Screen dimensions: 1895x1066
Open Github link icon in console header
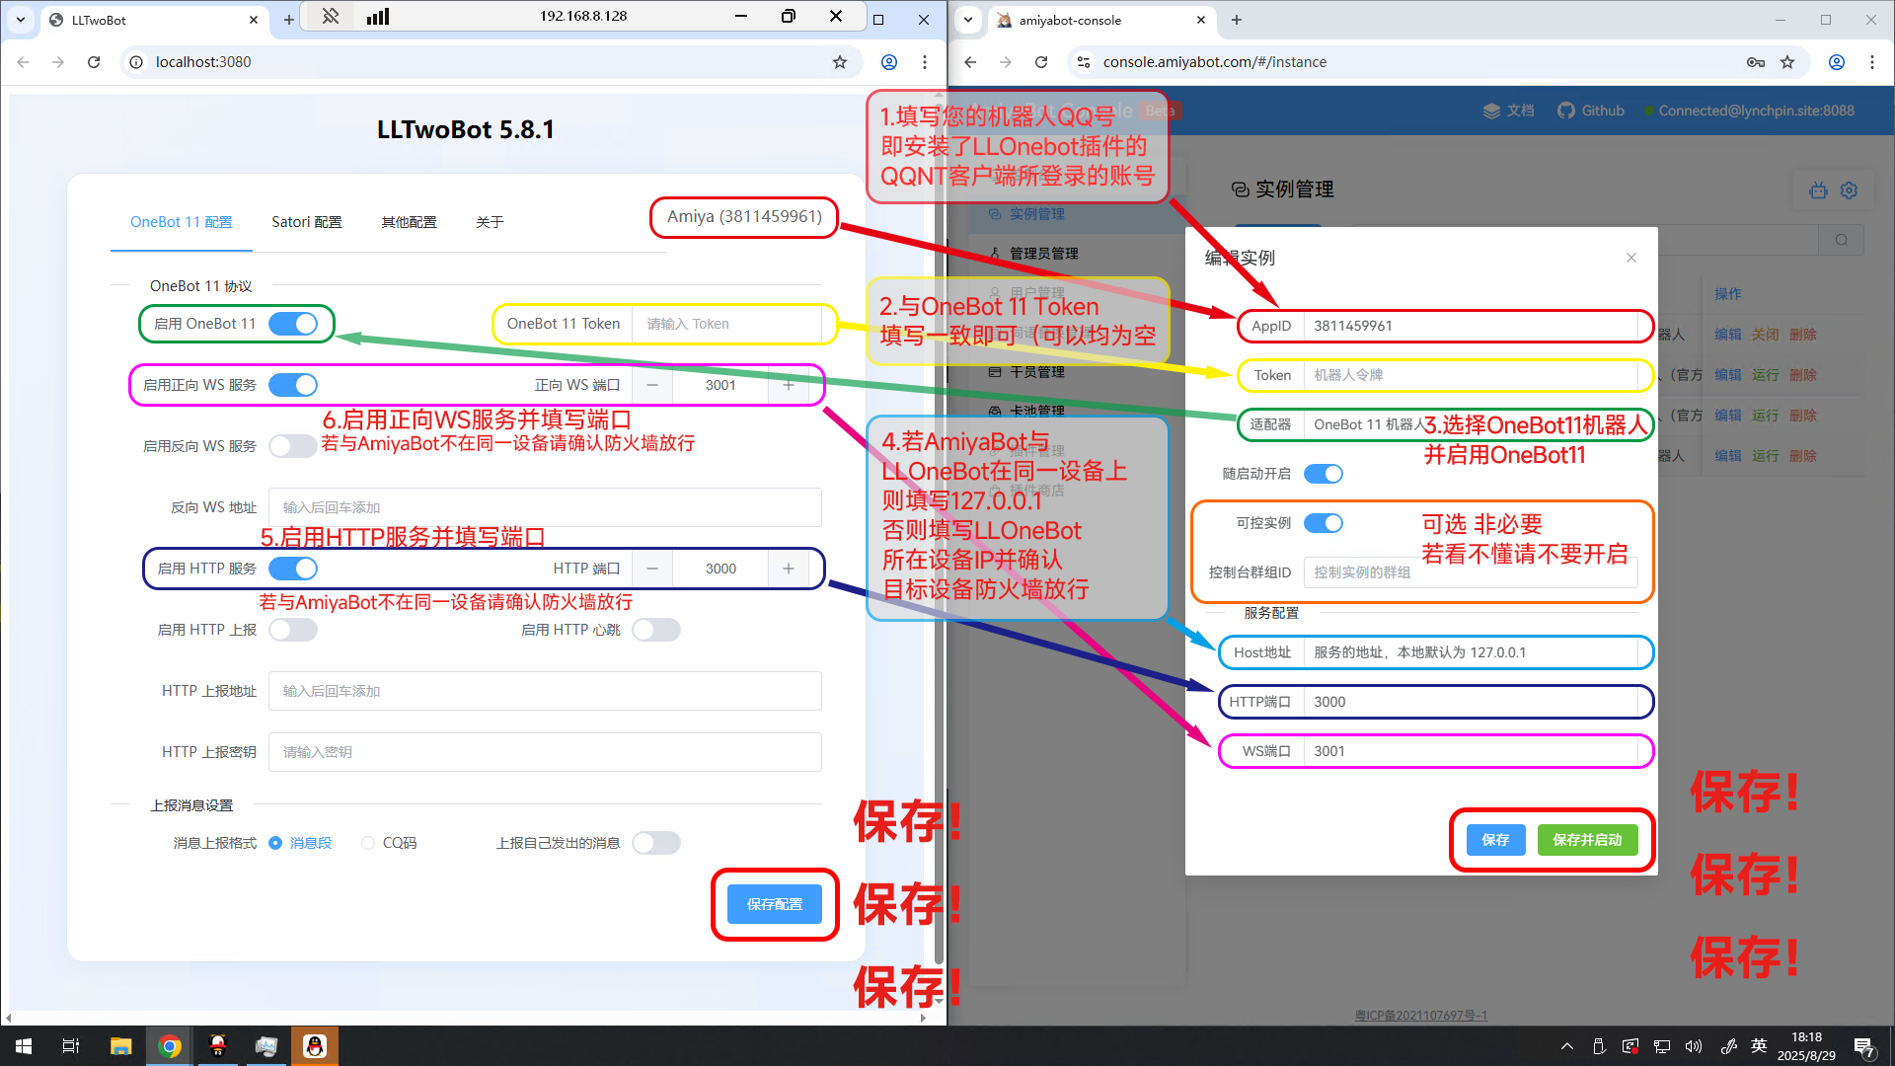[x=1566, y=111]
